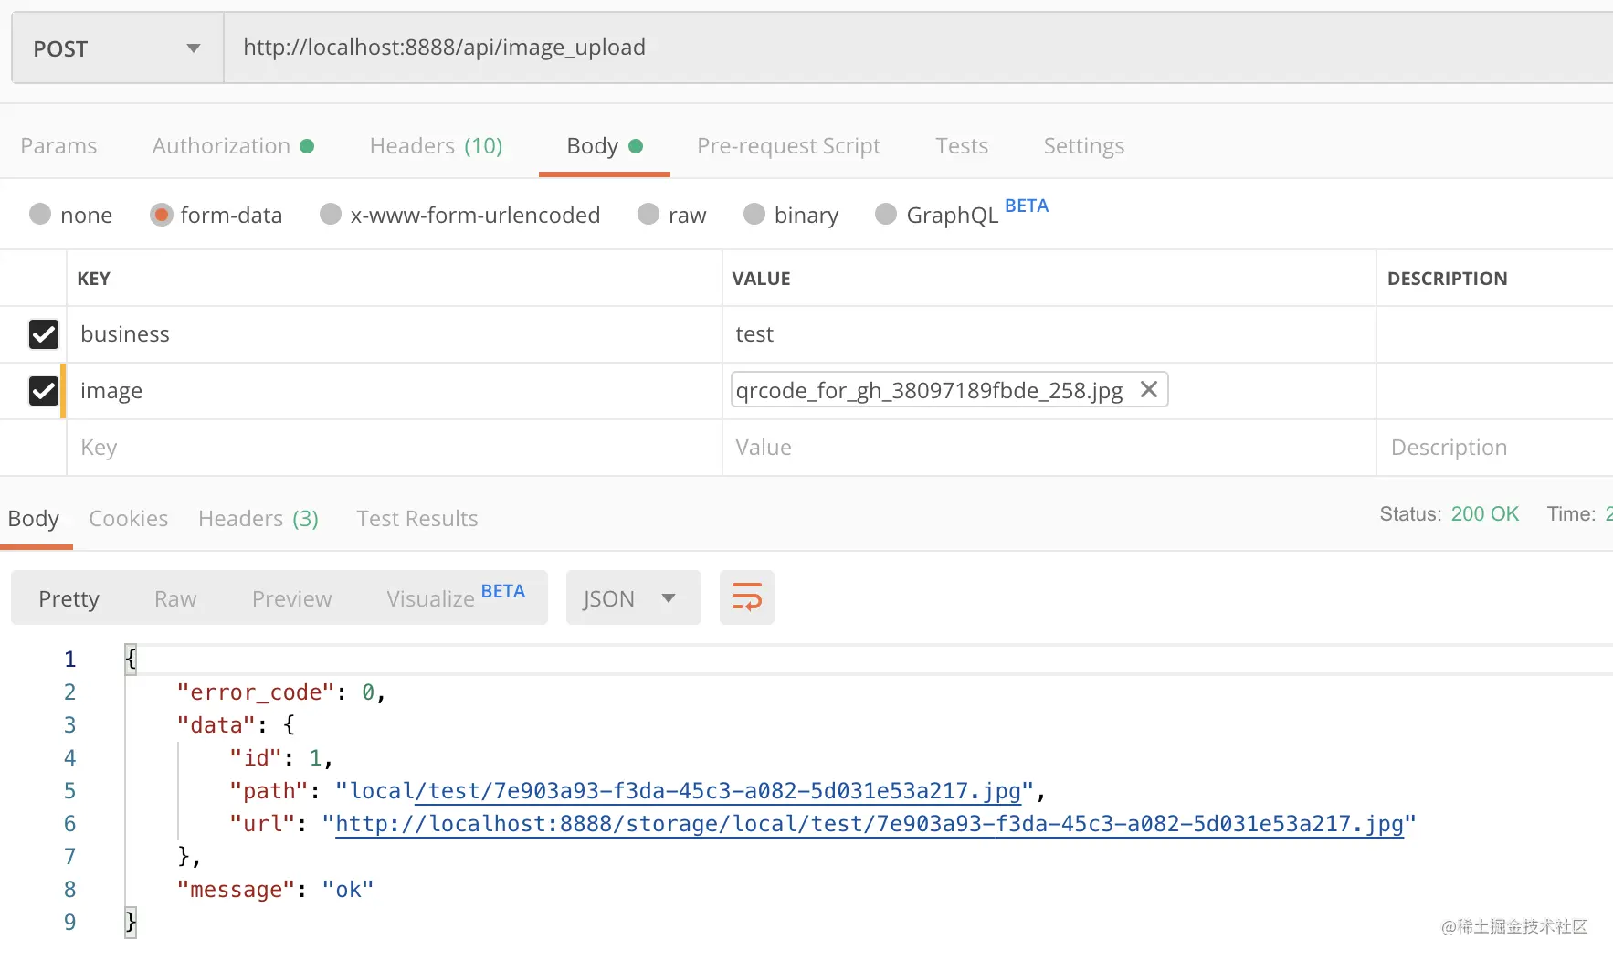Image resolution: width=1613 pixels, height=961 pixels.
Task: Select the binary body type
Action: (754, 214)
